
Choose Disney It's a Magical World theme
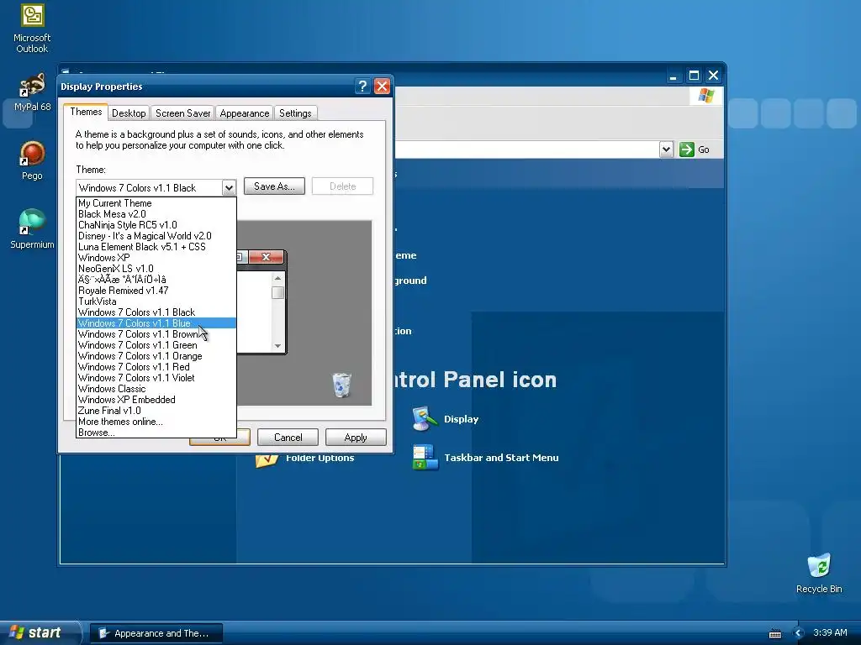tap(156, 236)
